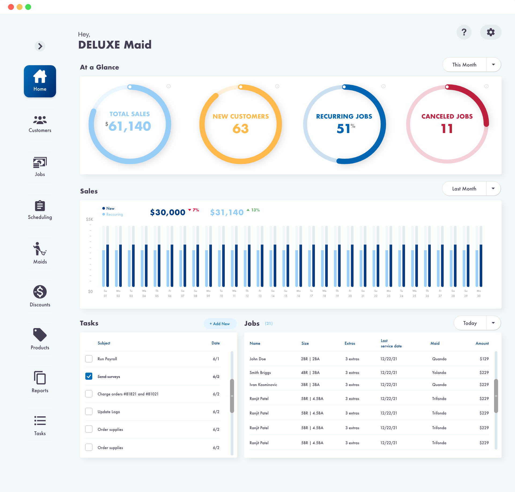Click the Products tag icon
Screen dimensions: 515x492
[40, 335]
